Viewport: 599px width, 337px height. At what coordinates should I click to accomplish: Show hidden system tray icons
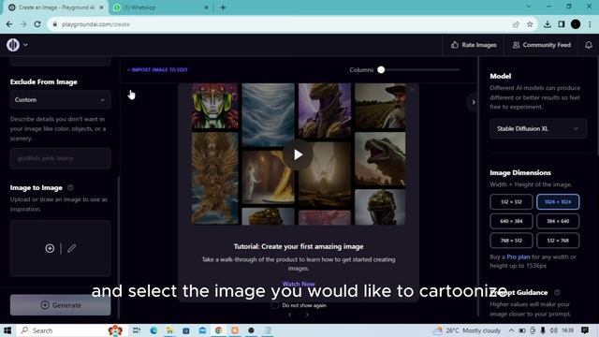click(x=511, y=330)
